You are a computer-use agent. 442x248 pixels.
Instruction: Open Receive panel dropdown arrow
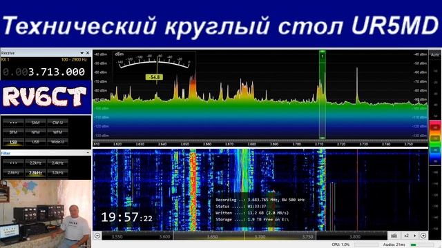[x=81, y=53]
